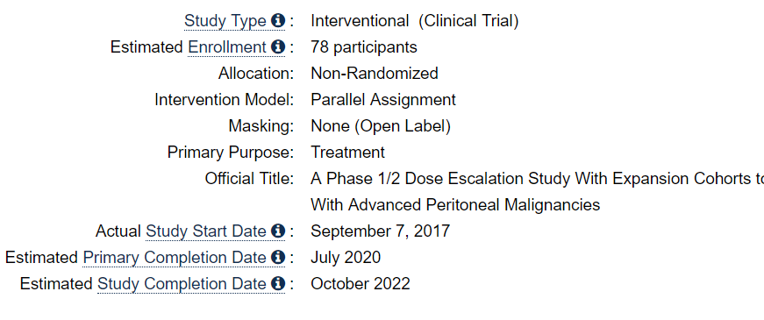Click the '78 participants' enrollment value

click(x=364, y=47)
